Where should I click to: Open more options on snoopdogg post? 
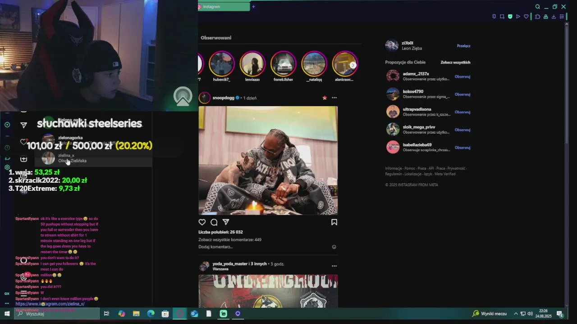[334, 98]
